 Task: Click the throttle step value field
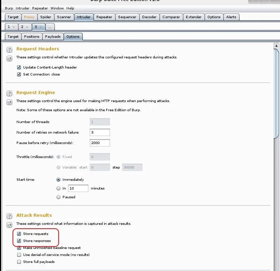point(132,167)
